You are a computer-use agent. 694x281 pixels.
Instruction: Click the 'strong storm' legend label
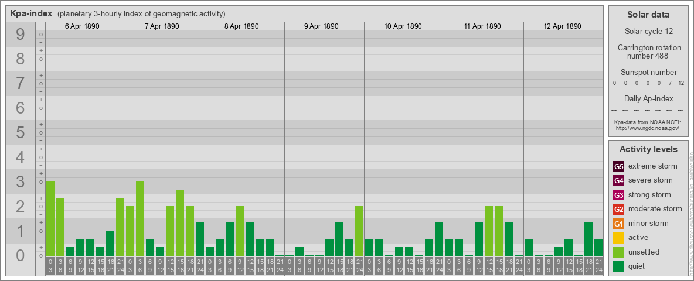[649, 194]
